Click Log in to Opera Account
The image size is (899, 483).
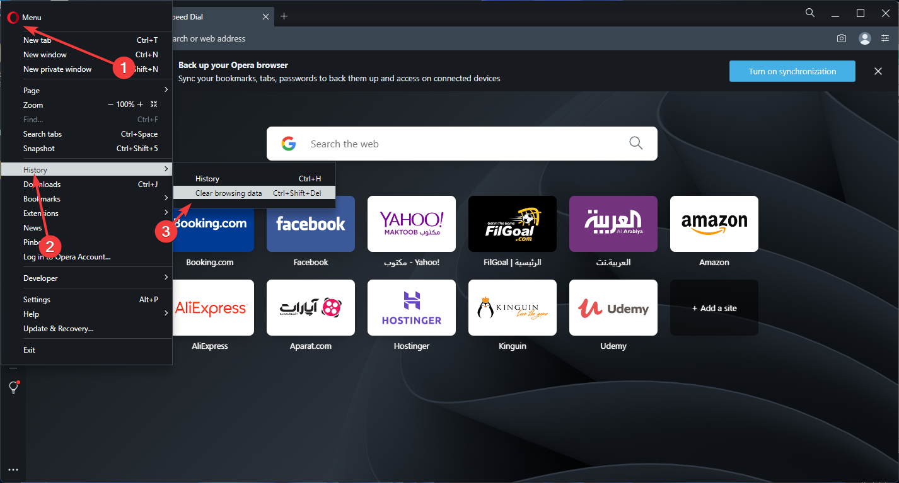[86, 257]
